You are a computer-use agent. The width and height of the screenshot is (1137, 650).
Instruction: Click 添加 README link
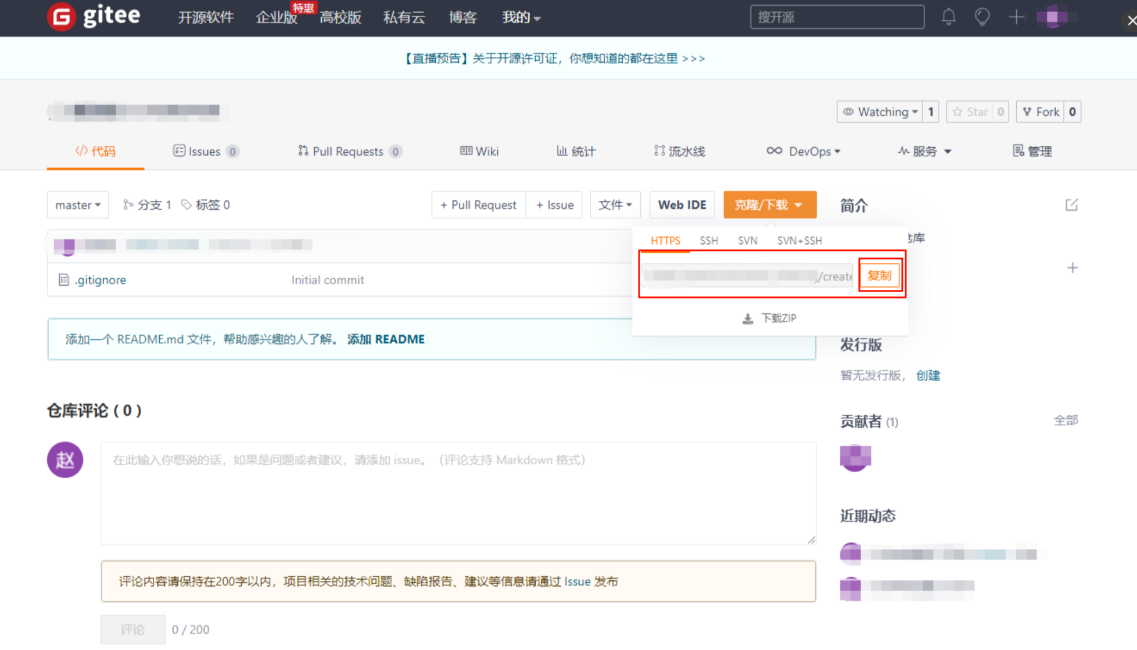coord(386,339)
